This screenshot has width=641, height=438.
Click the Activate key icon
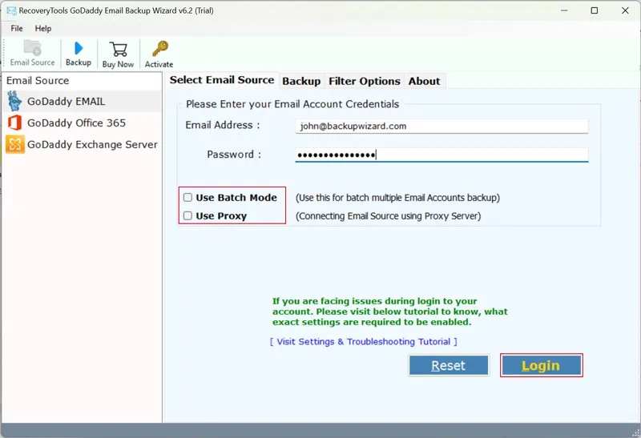159,49
